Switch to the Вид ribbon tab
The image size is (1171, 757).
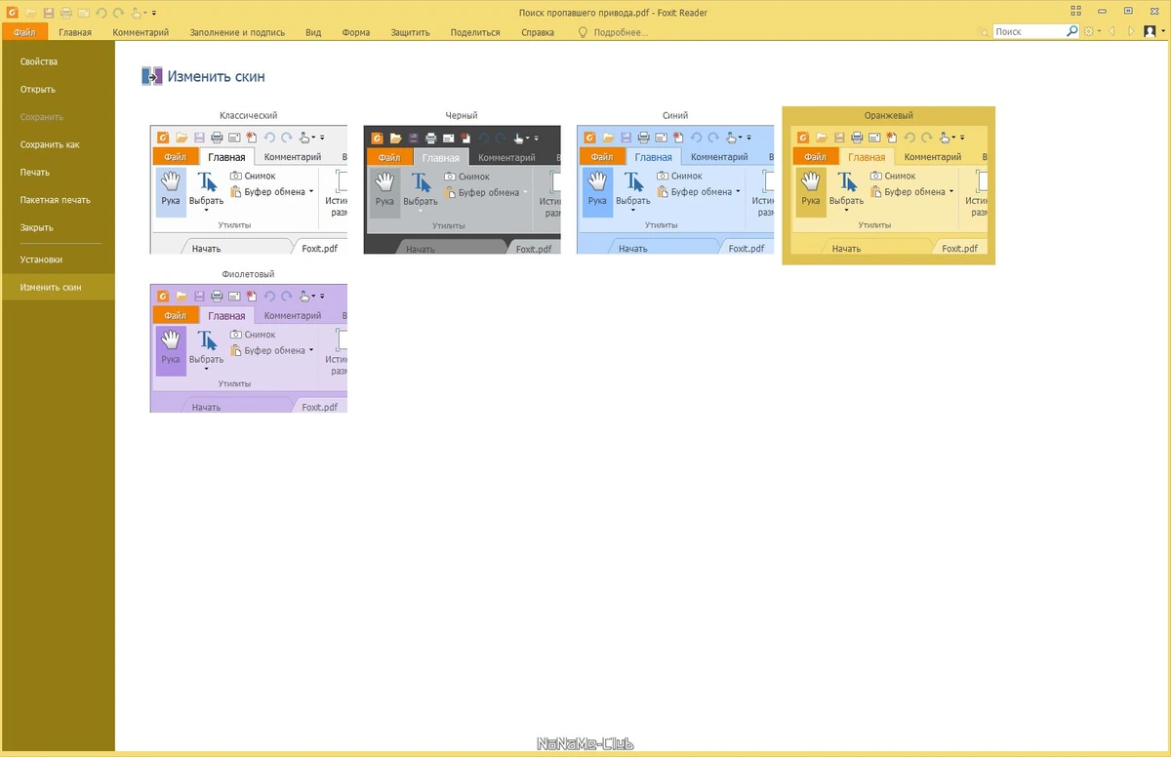pos(313,32)
